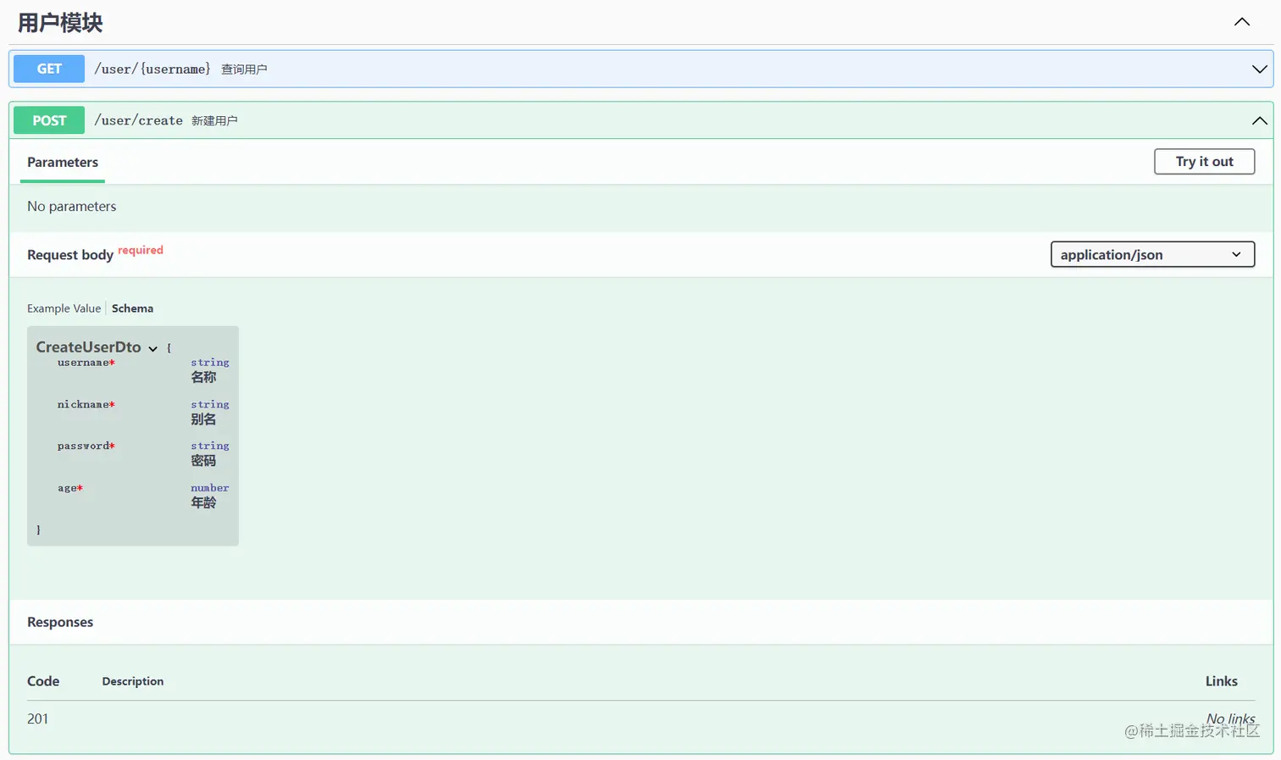Collapse the CreateUserDto model arrow
Screen dimensions: 1281x760
152,348
